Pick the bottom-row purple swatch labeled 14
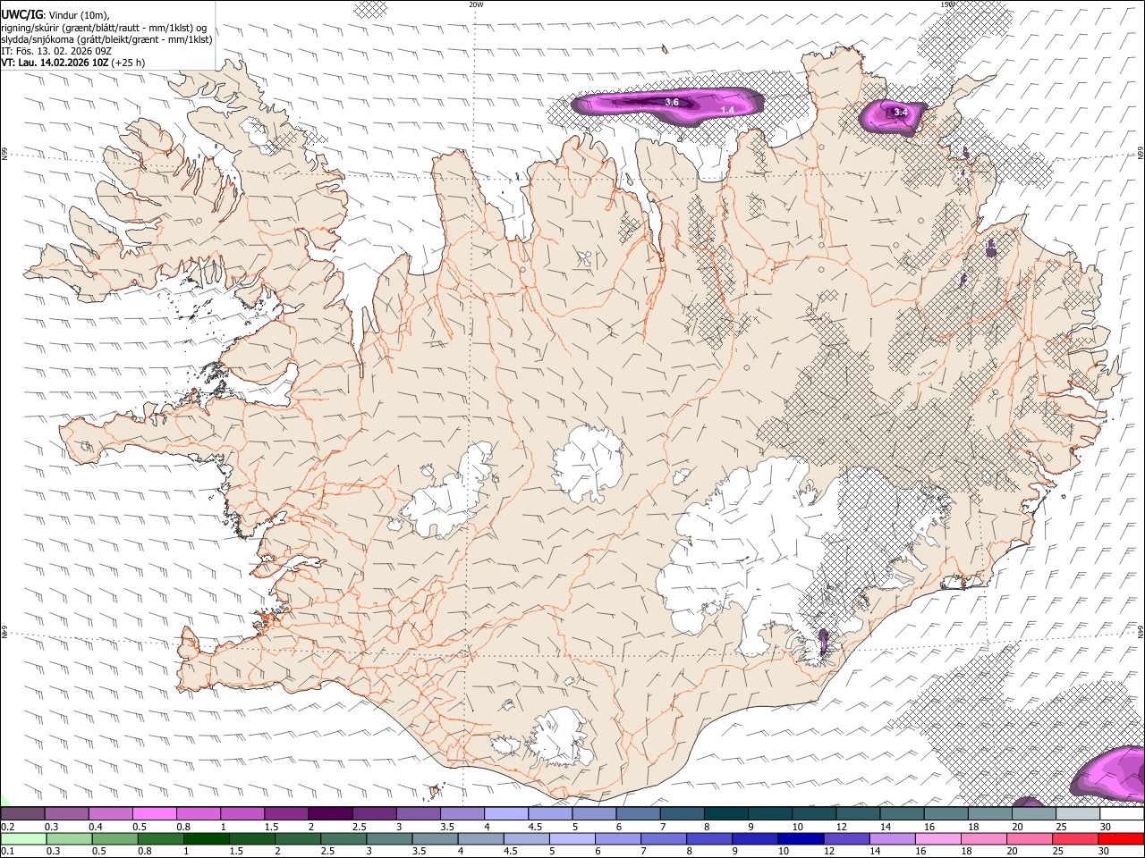1145x858 pixels. [891, 838]
